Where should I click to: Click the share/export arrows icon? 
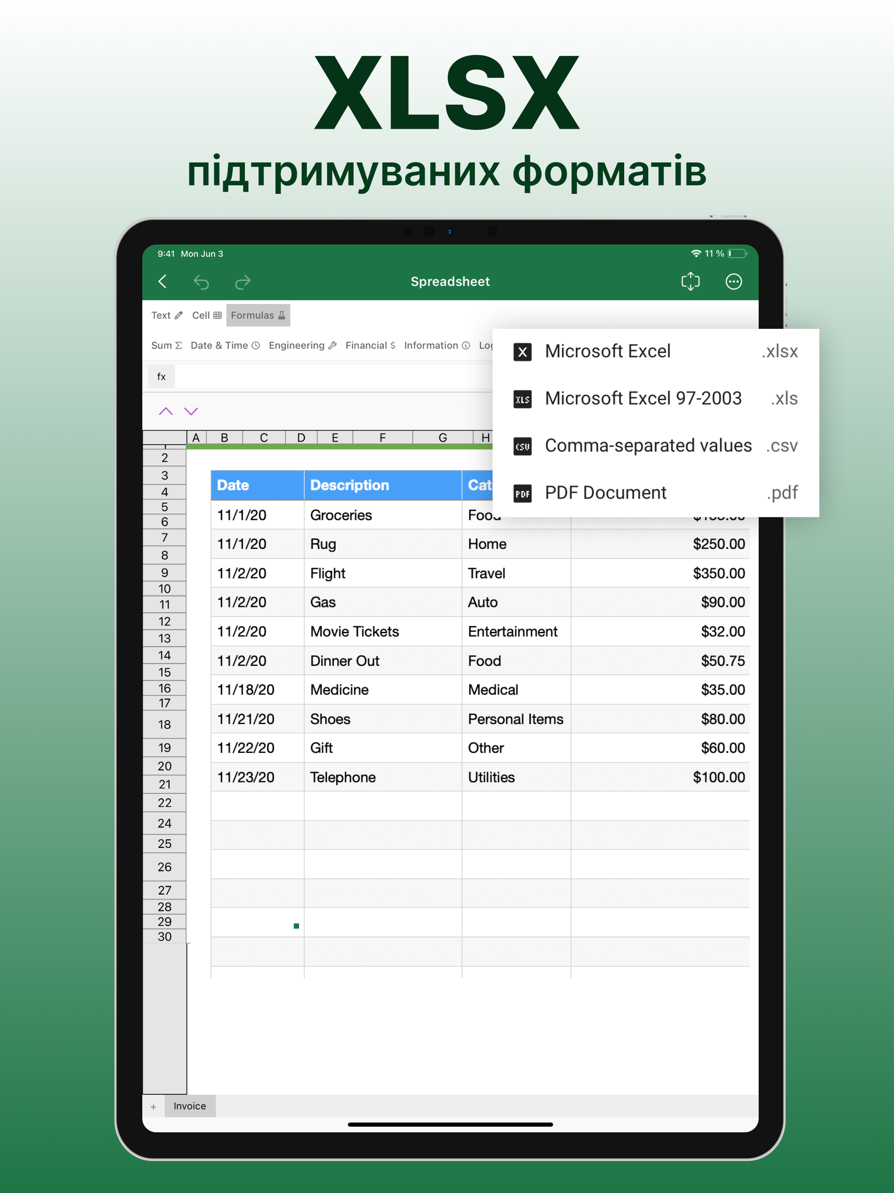[x=691, y=282]
